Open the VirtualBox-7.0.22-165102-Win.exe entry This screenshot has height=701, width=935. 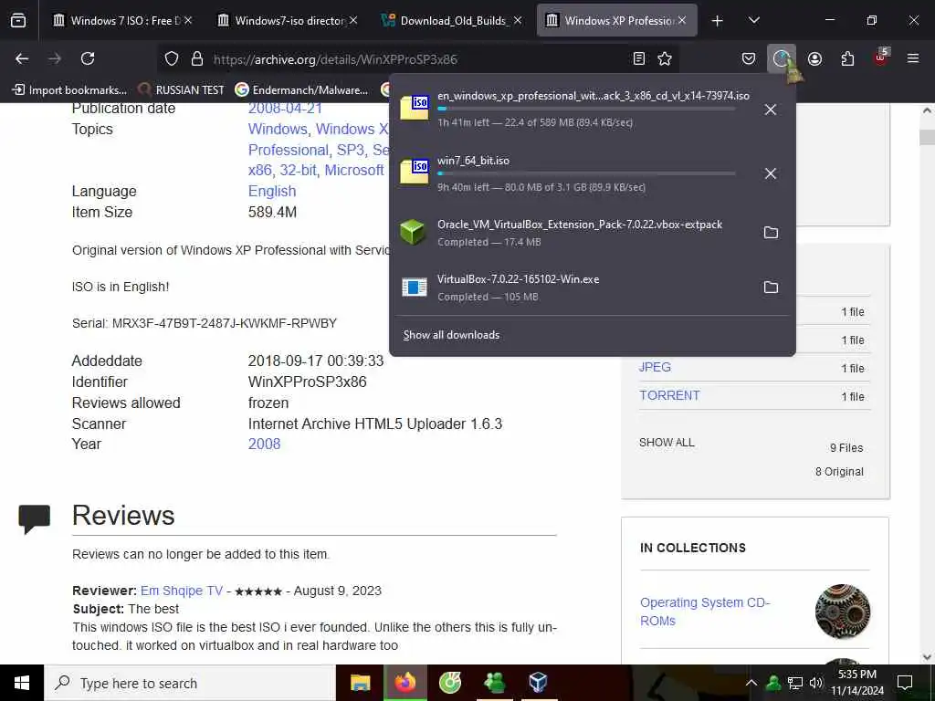[573, 288]
